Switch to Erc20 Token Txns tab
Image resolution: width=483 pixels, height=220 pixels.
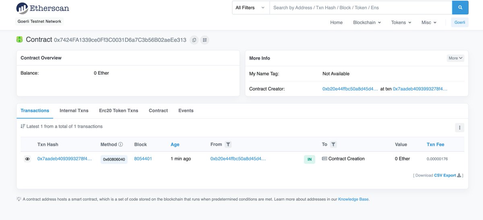click(118, 110)
